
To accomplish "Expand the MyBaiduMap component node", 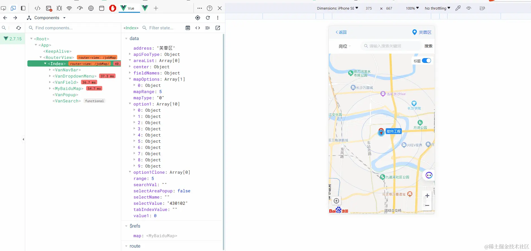I will (50, 88).
